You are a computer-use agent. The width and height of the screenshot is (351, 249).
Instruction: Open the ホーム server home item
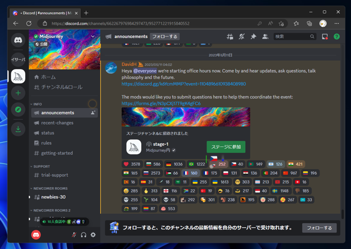(x=65, y=77)
